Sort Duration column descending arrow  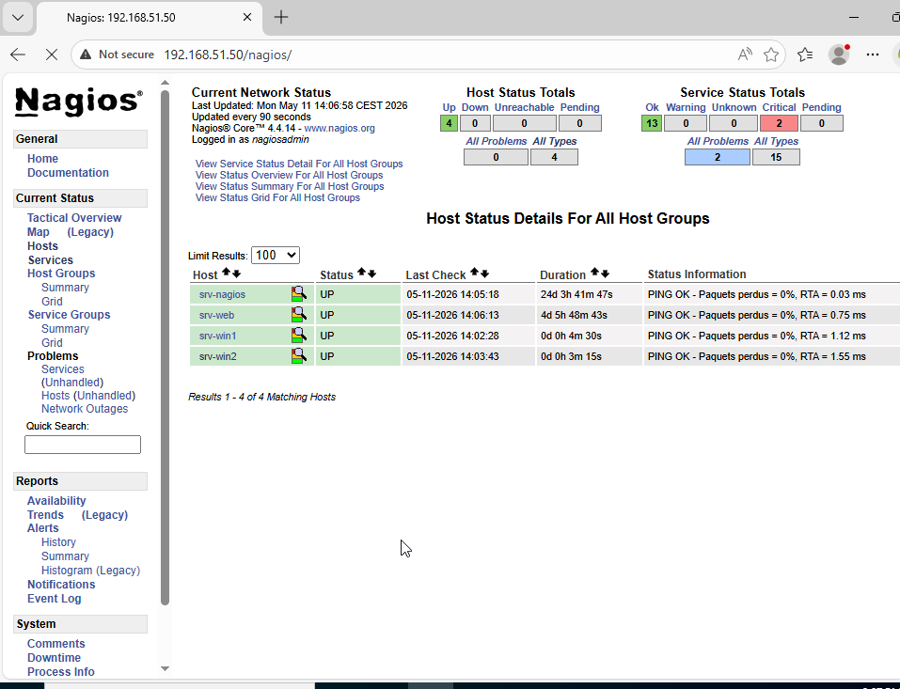[x=605, y=274]
